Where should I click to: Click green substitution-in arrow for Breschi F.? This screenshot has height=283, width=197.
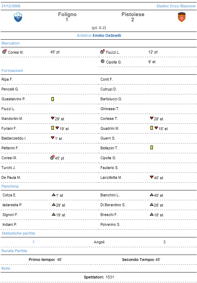tap(152, 214)
